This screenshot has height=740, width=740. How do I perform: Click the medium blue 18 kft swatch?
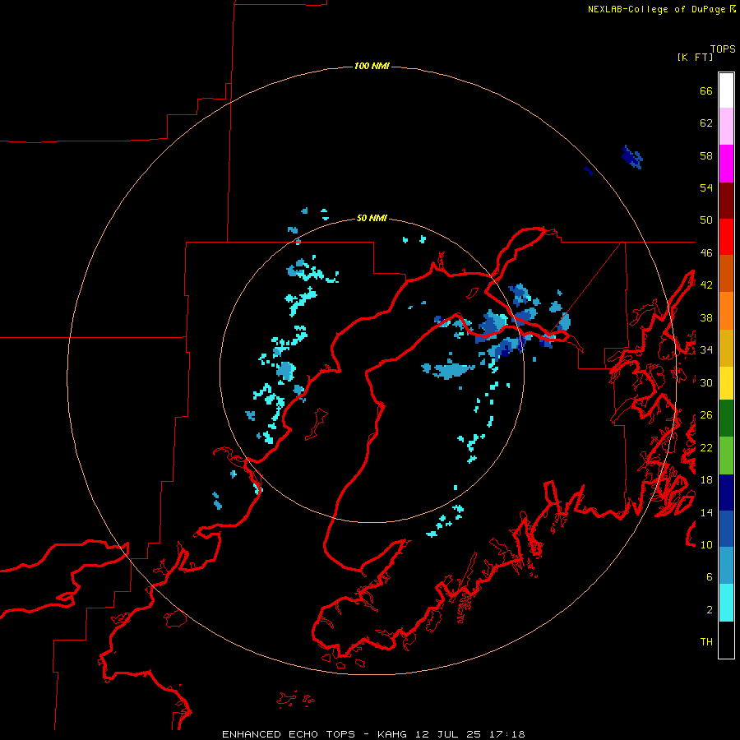click(x=726, y=530)
